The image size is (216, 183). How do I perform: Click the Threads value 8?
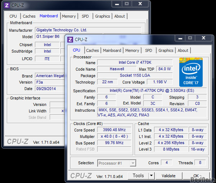coord(200,162)
